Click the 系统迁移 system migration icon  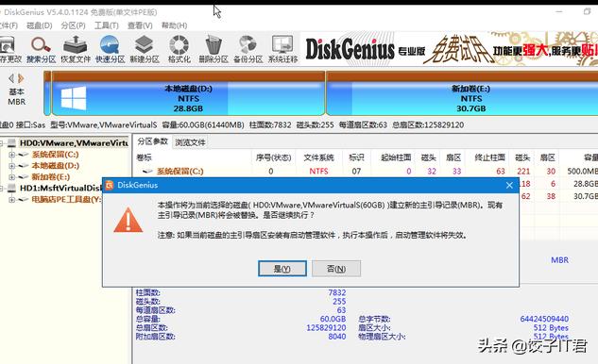282,45
